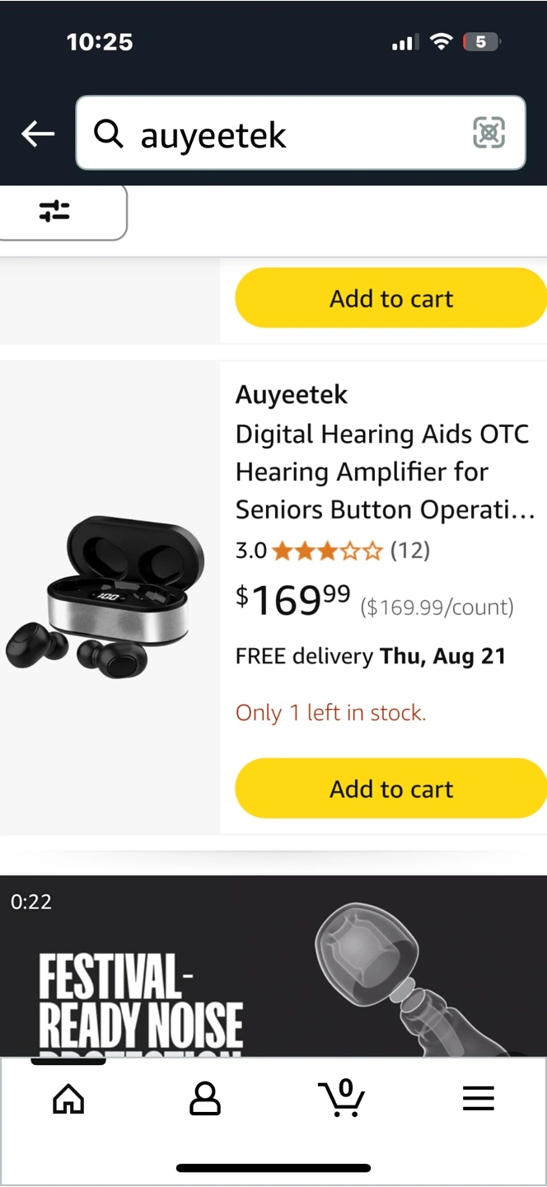Add the Auyeetek hearing aids to cart
Image resolution: width=547 pixels, height=1187 pixels.
pos(391,789)
